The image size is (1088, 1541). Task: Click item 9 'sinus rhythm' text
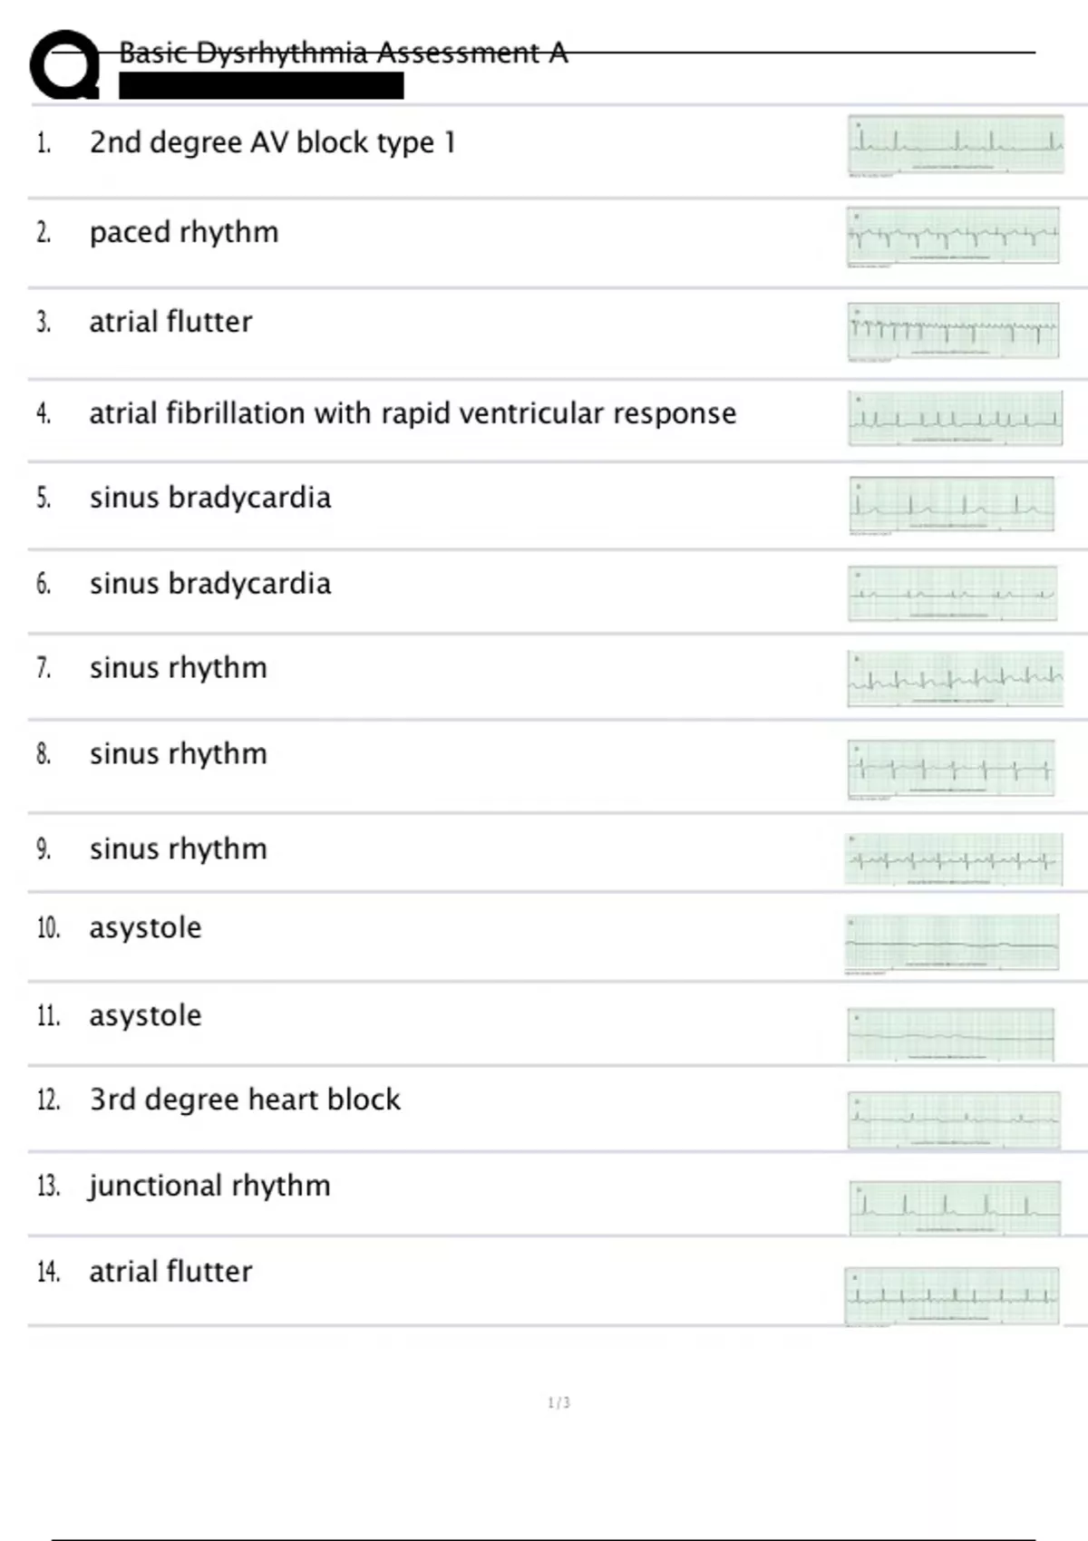tap(179, 849)
